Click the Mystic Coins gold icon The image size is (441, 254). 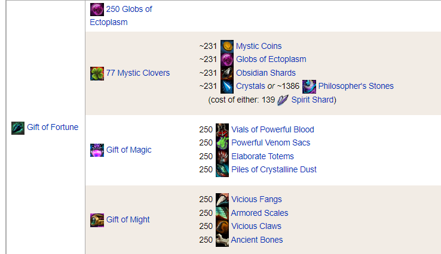pyautogui.click(x=227, y=47)
